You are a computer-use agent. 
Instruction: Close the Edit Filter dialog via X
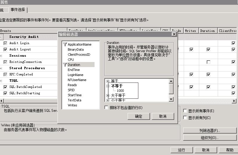[174, 34]
